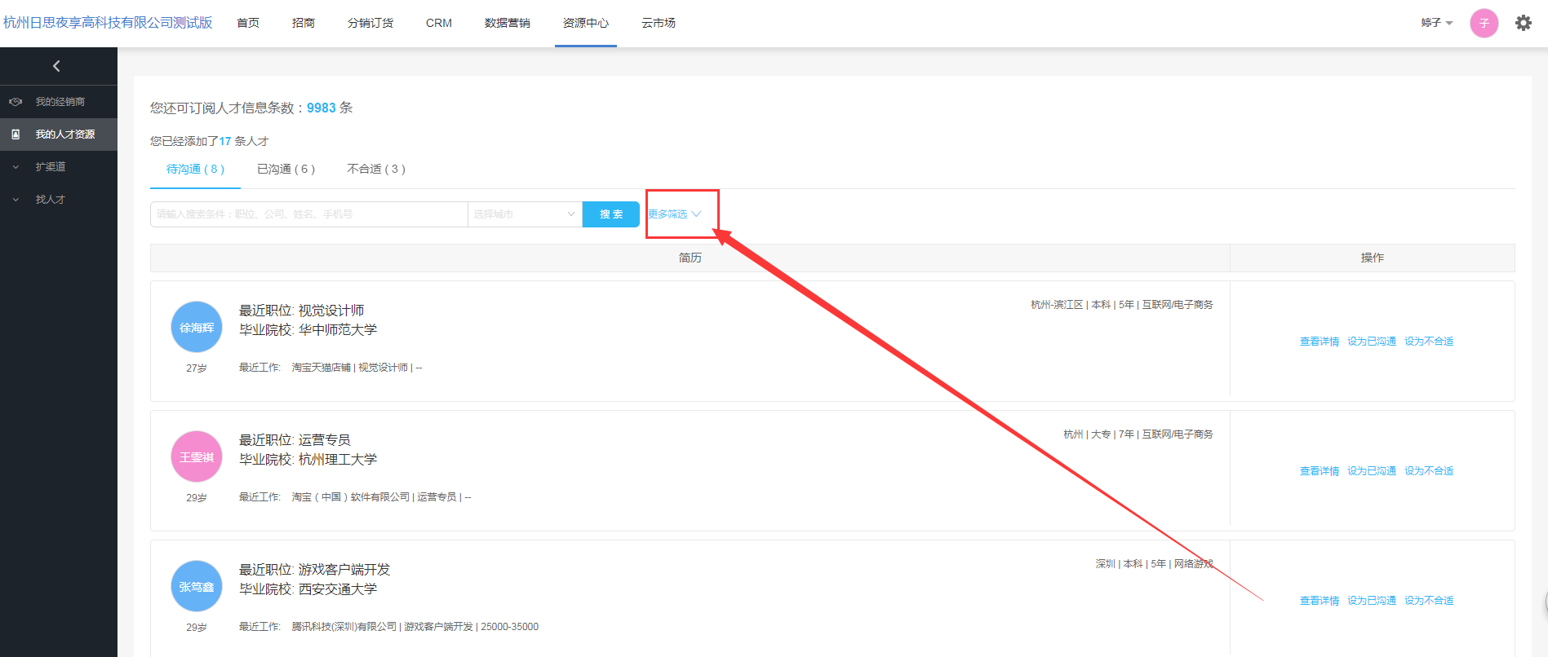Click the pink user avatar icon
The height and width of the screenshot is (657, 1548).
[1484, 23]
